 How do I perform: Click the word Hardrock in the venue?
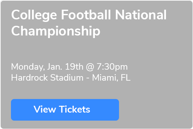pos(29,78)
